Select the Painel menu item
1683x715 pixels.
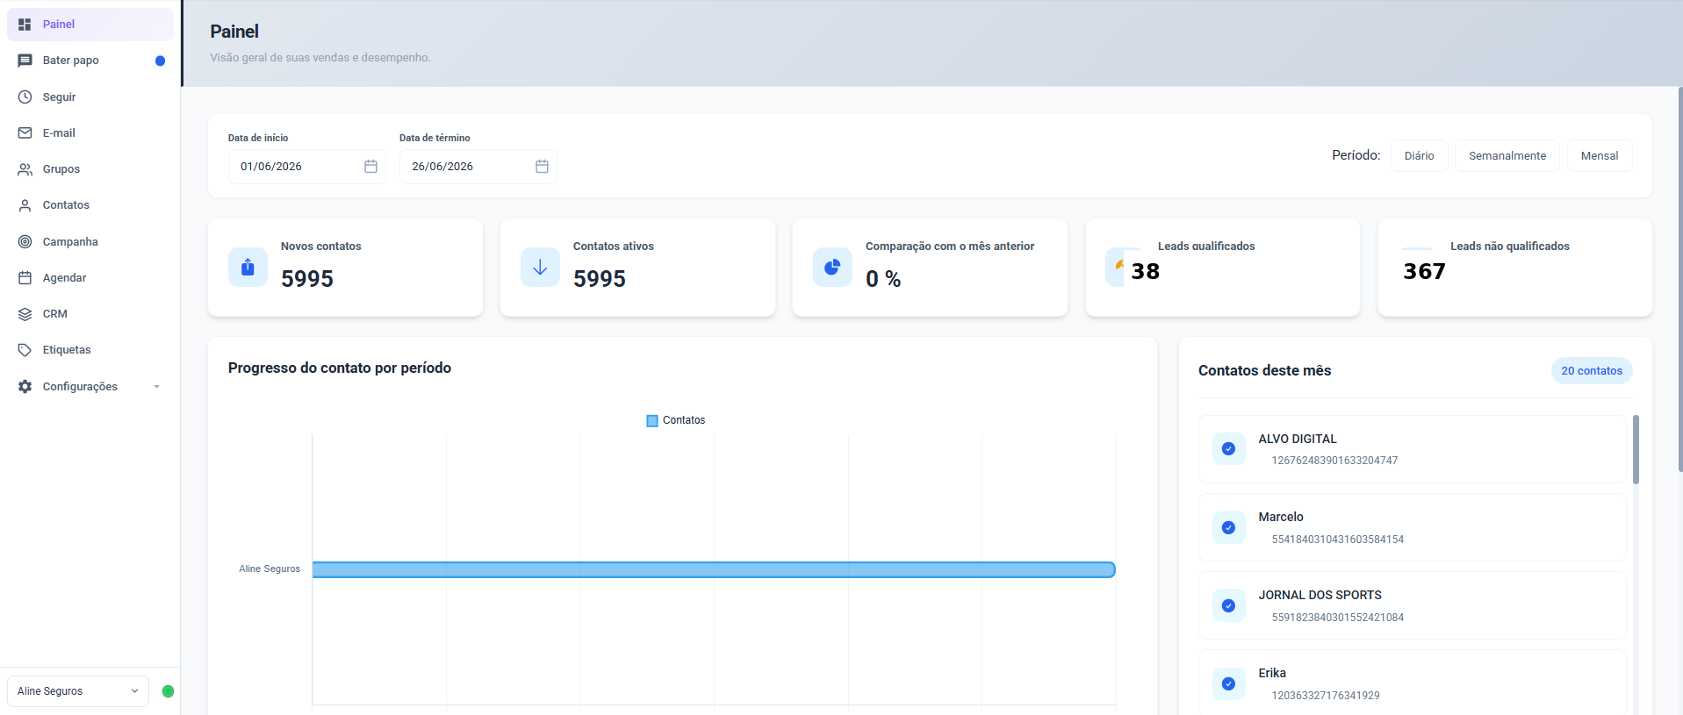point(90,25)
